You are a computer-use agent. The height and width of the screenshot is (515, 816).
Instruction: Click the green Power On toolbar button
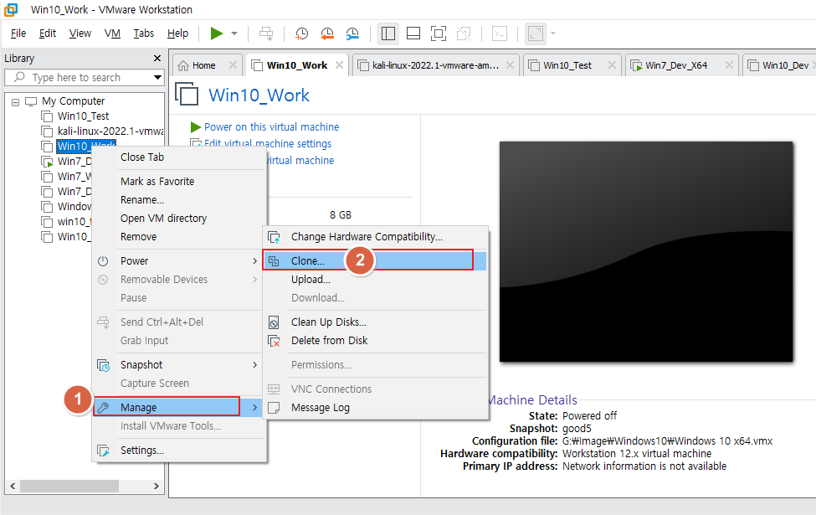(x=216, y=33)
